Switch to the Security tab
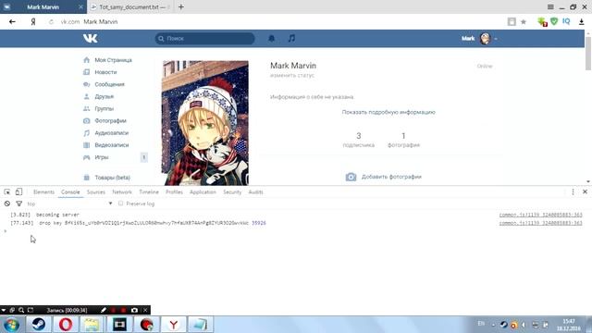592x333 pixels. click(232, 192)
